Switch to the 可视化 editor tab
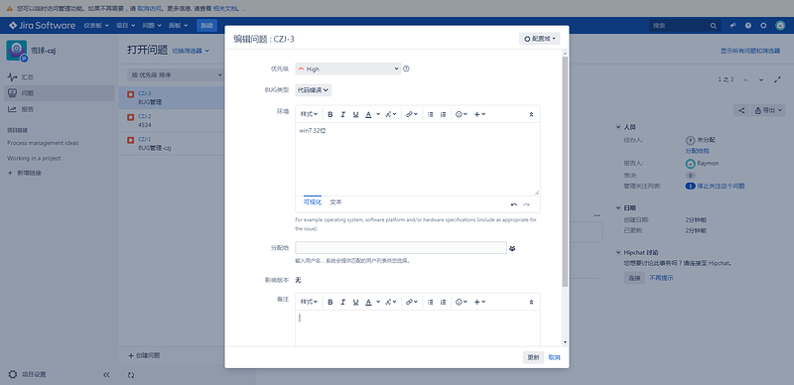The height and width of the screenshot is (385, 794). point(313,202)
